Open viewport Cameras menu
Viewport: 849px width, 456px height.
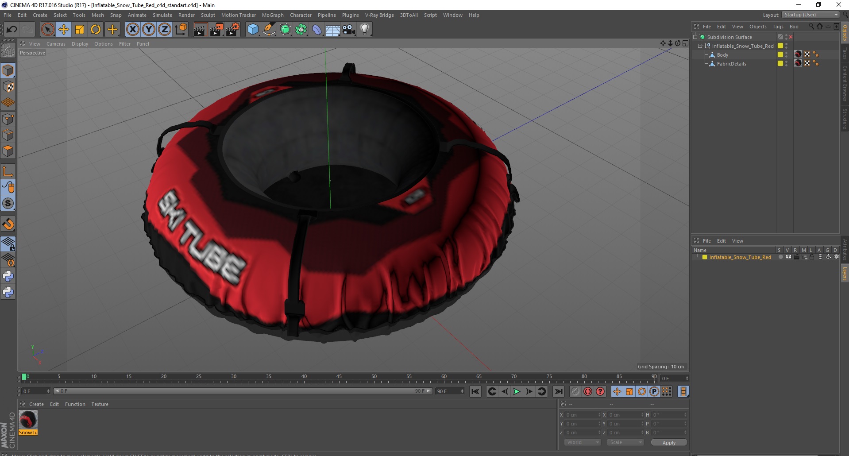[x=56, y=44]
